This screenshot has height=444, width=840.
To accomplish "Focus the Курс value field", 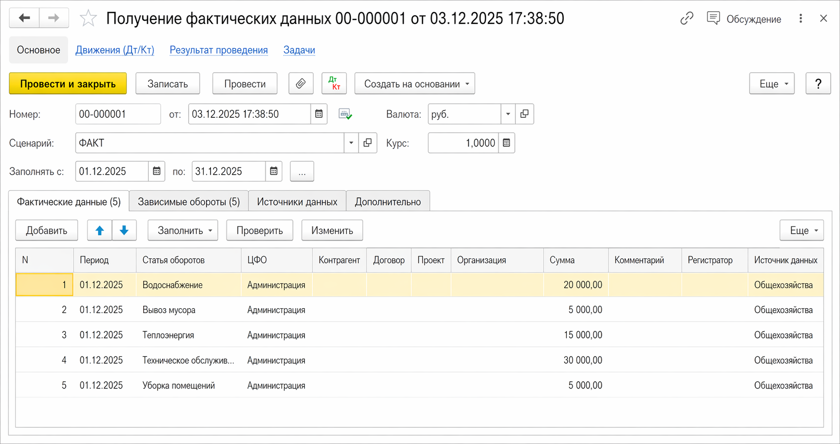I will coord(463,143).
